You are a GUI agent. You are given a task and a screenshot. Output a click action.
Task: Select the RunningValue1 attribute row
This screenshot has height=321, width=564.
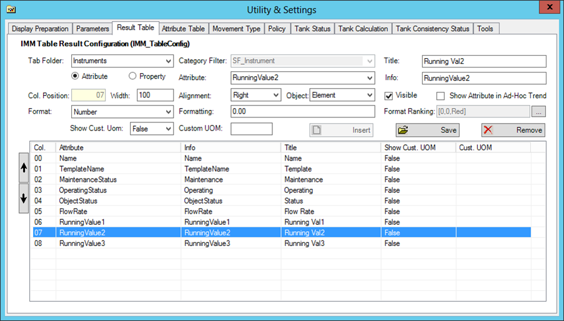282,222
